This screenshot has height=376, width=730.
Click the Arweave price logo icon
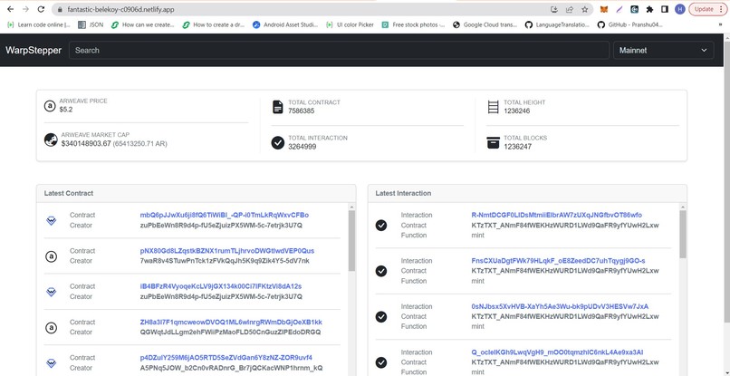pyautogui.click(x=50, y=106)
